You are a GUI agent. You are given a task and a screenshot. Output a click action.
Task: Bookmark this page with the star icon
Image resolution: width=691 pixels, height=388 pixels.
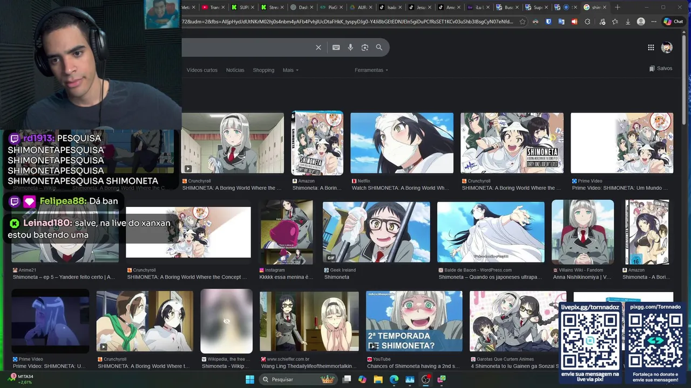click(x=523, y=22)
